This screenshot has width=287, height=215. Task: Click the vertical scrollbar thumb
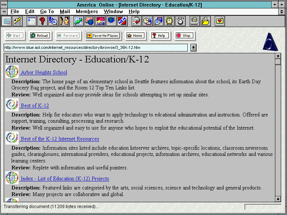pyautogui.click(x=278, y=62)
